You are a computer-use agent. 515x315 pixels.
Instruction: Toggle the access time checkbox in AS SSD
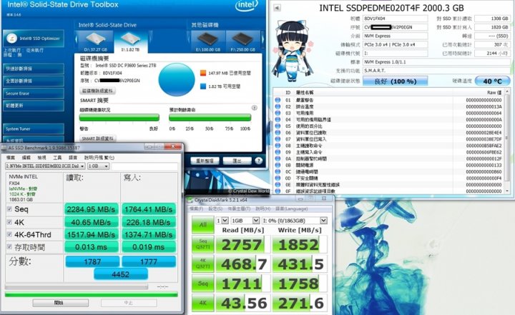click(x=9, y=246)
